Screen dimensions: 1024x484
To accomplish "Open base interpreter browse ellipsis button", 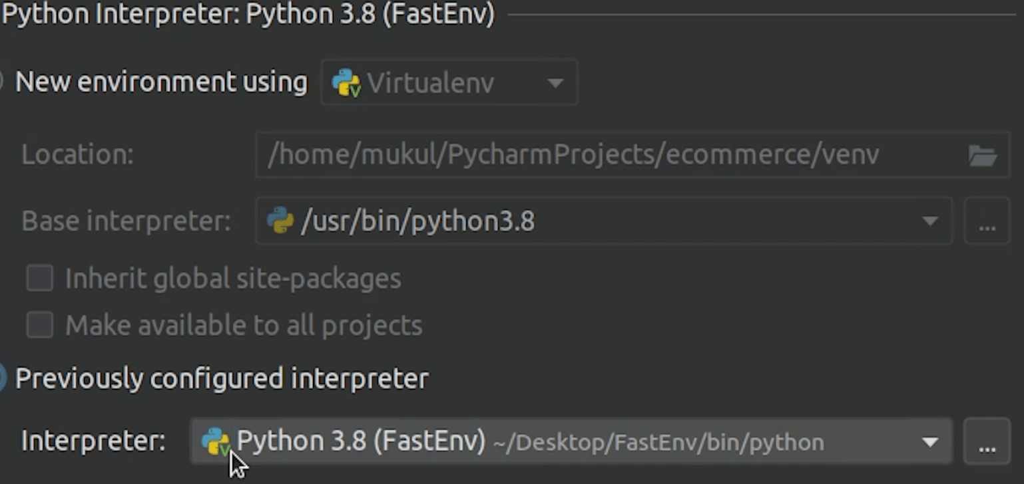I will click(987, 221).
